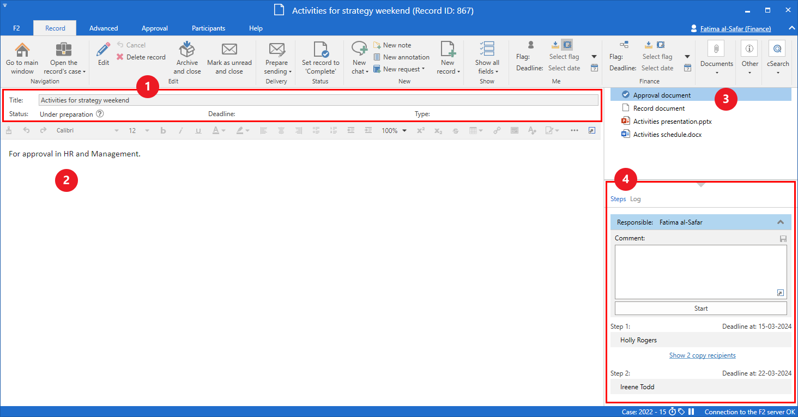
Task: Switch to the Approval ribbon tab
Action: click(154, 28)
